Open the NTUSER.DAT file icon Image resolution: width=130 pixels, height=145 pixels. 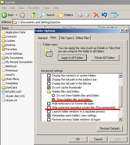pos(3,92)
